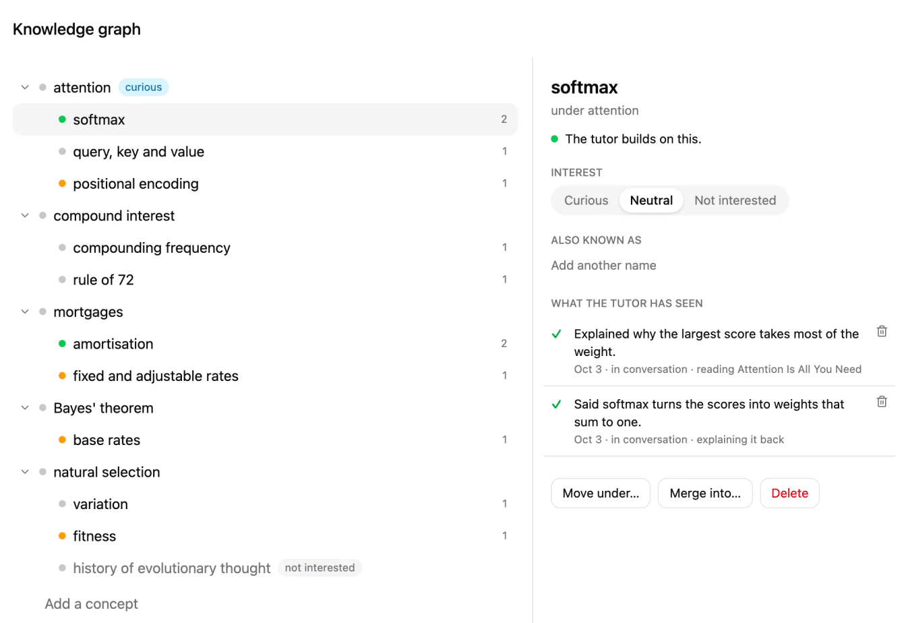
Task: Open the Bayes' theorem parent label
Action: coord(103,408)
